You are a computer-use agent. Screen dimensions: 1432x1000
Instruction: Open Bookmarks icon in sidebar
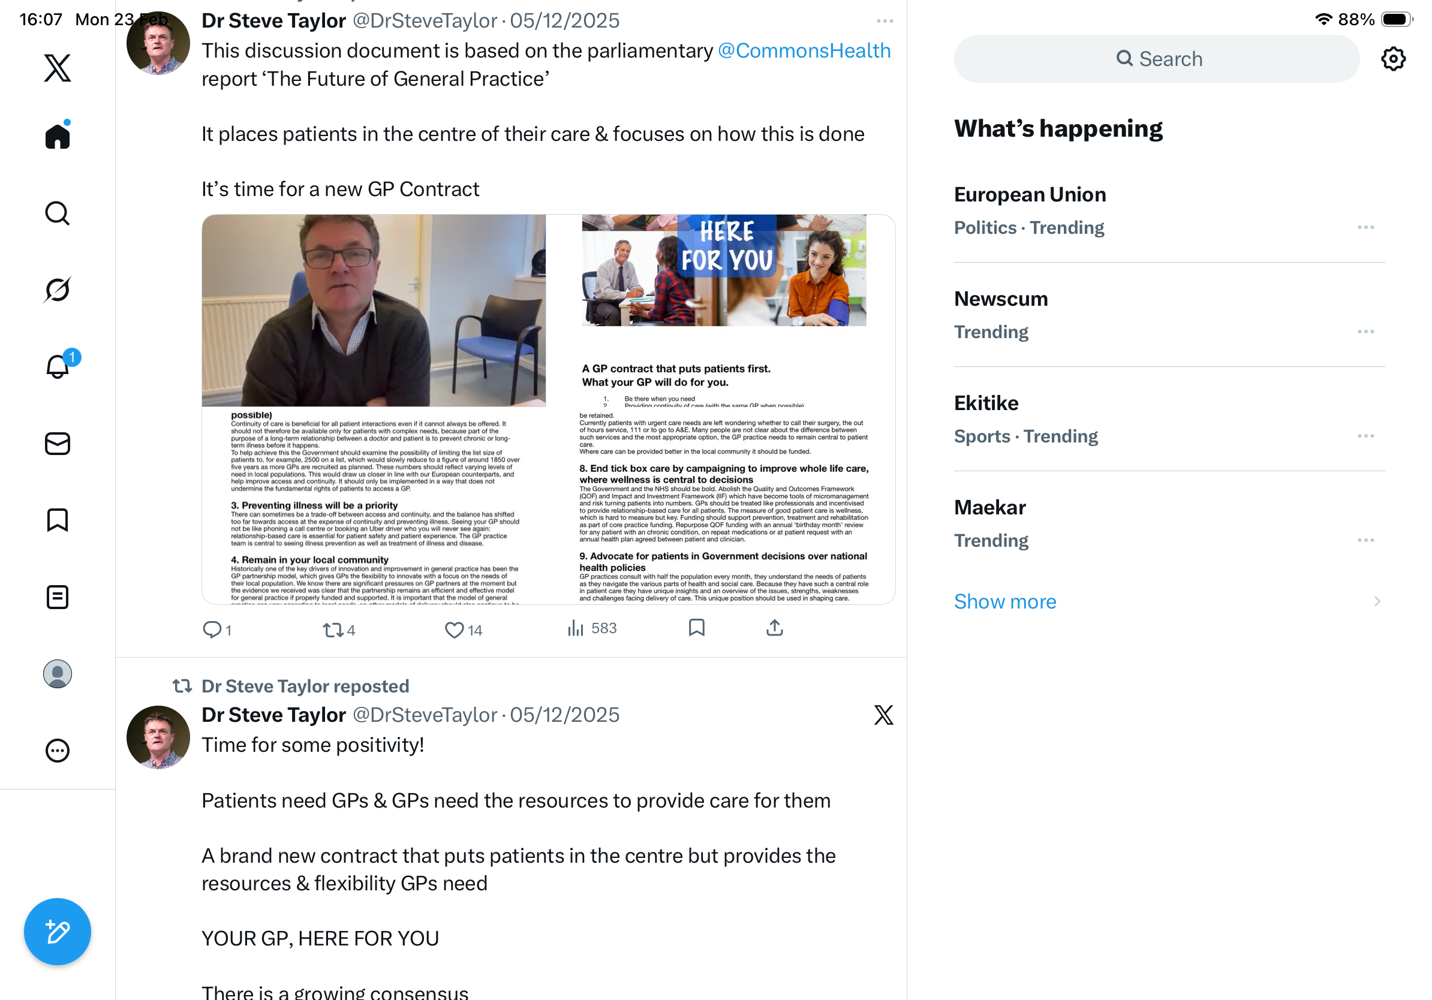[58, 520]
